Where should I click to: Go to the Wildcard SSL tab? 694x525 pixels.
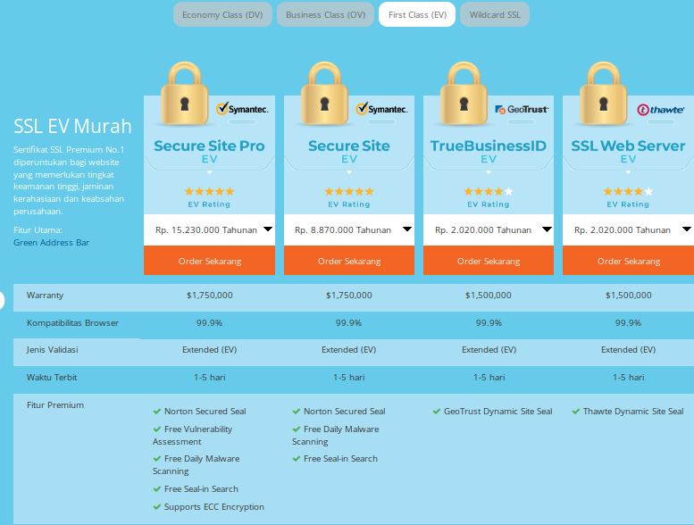coord(495,14)
